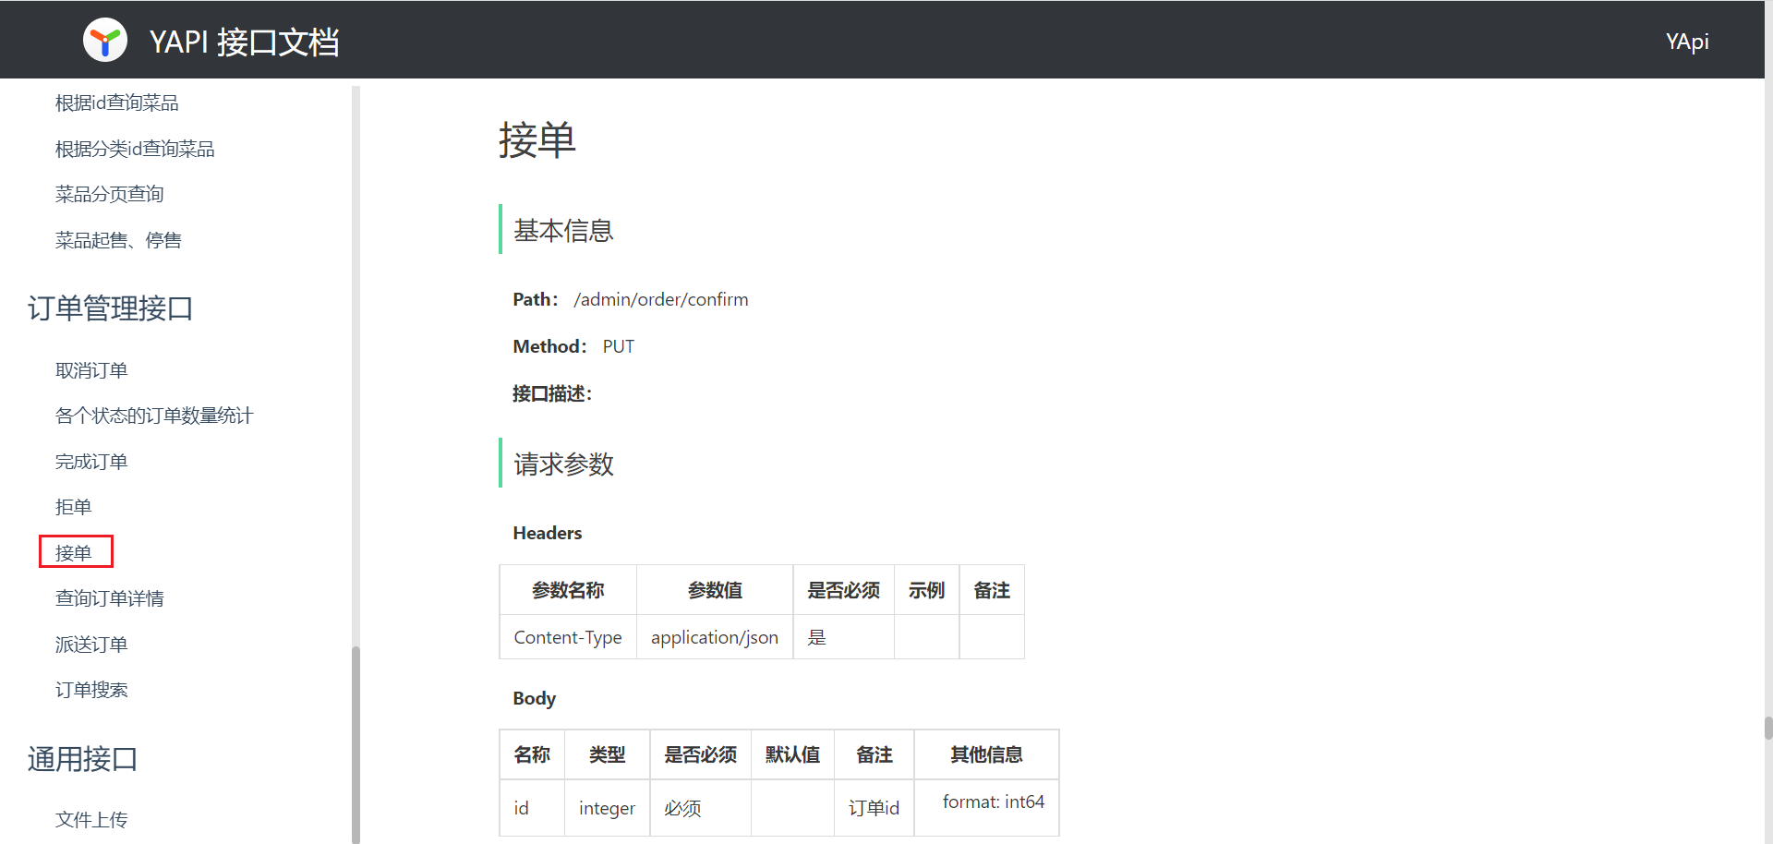Image resolution: width=1773 pixels, height=844 pixels.
Task: Select 根据分类id查询菜品 sidebar entry
Action: pyautogui.click(x=135, y=149)
